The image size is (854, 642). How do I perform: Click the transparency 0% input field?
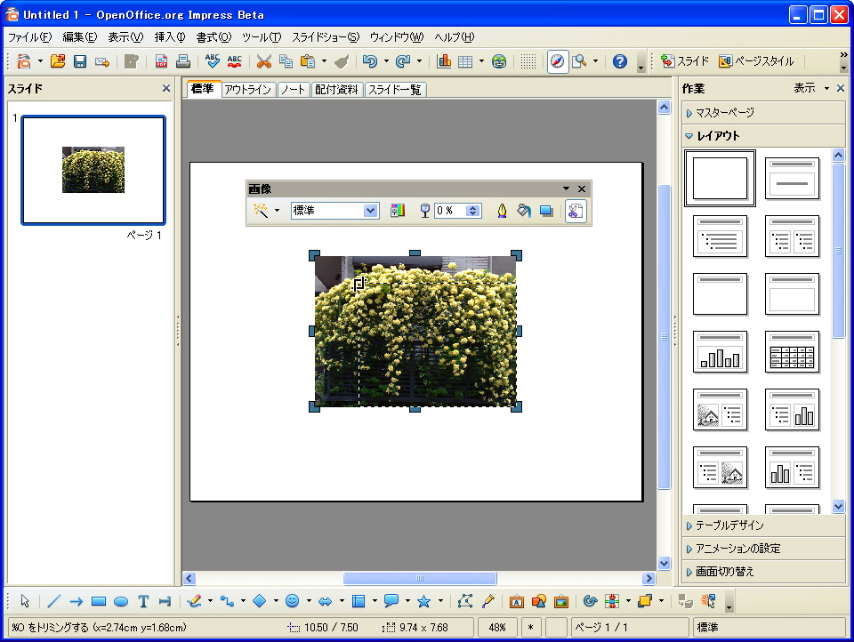tap(450, 210)
